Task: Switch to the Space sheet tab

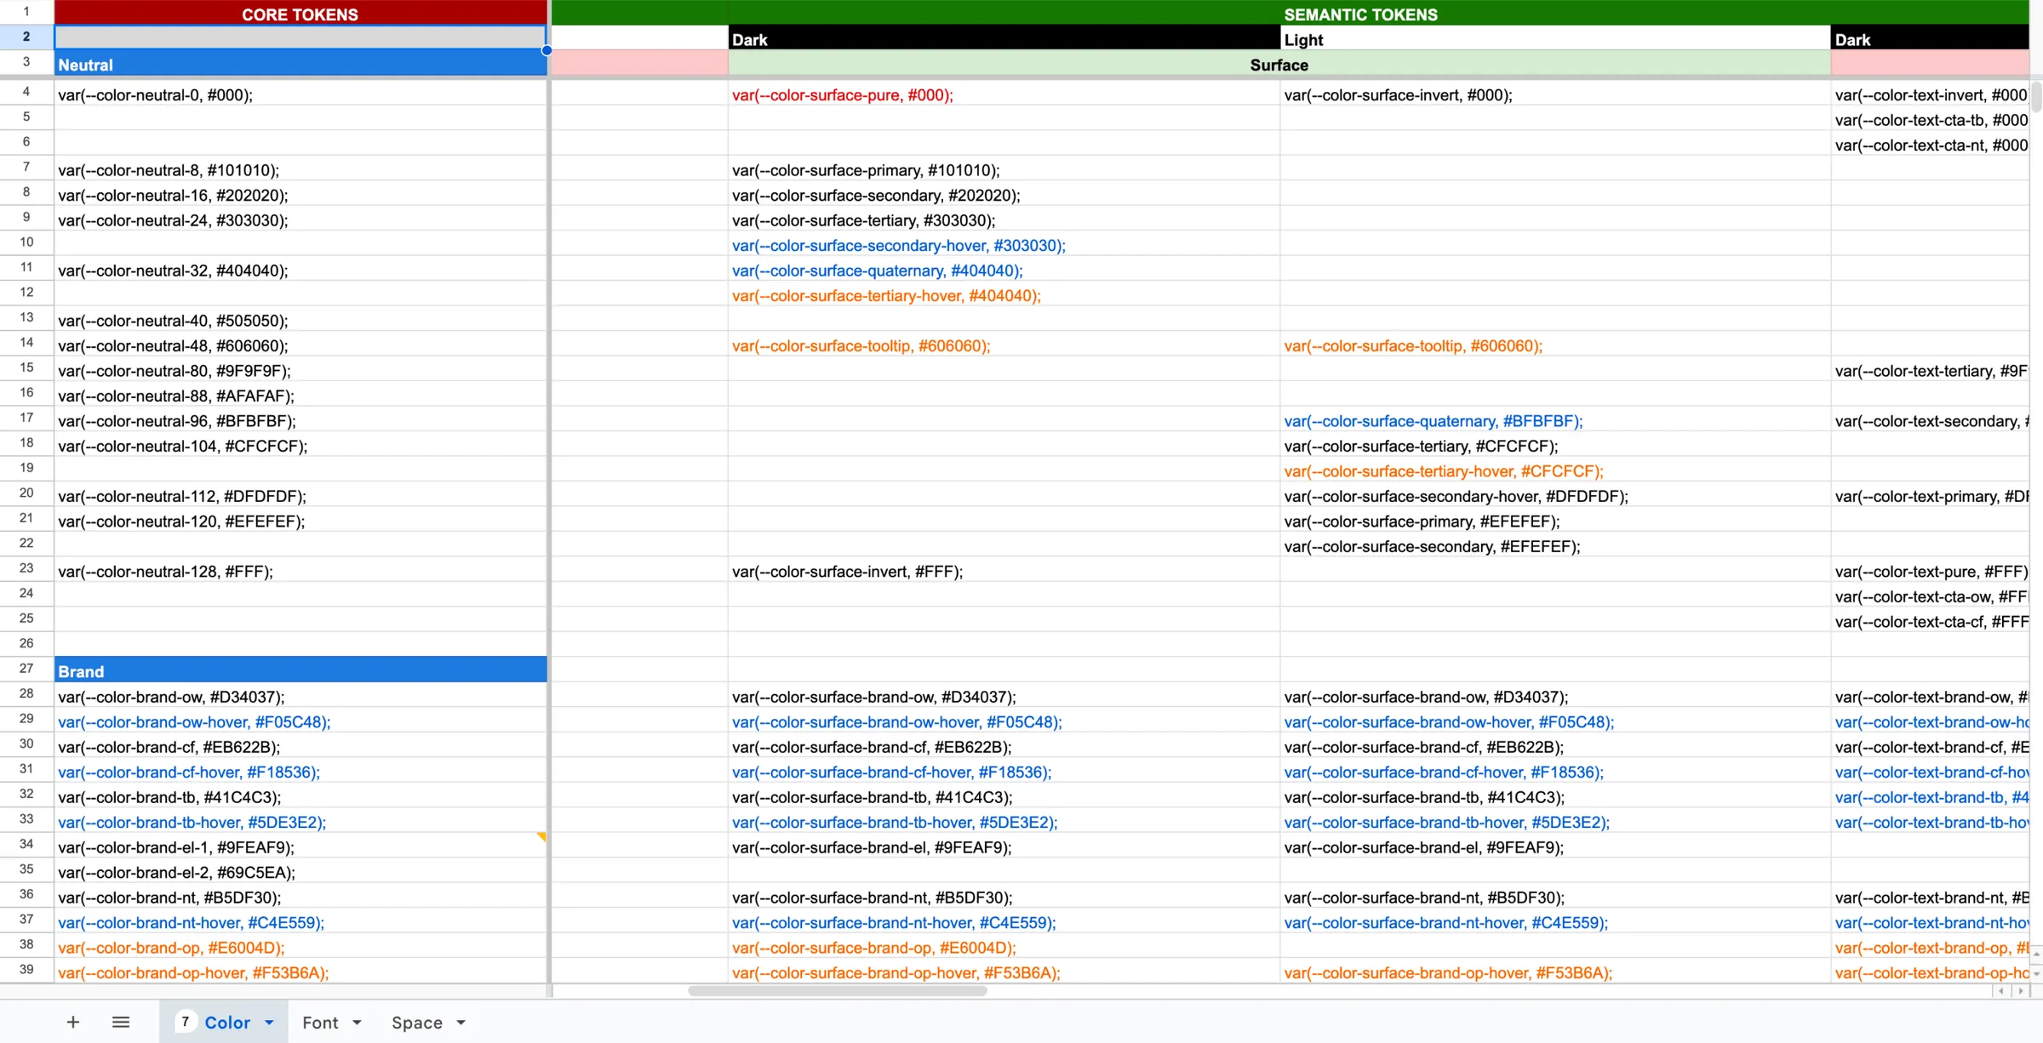Action: 416,1023
